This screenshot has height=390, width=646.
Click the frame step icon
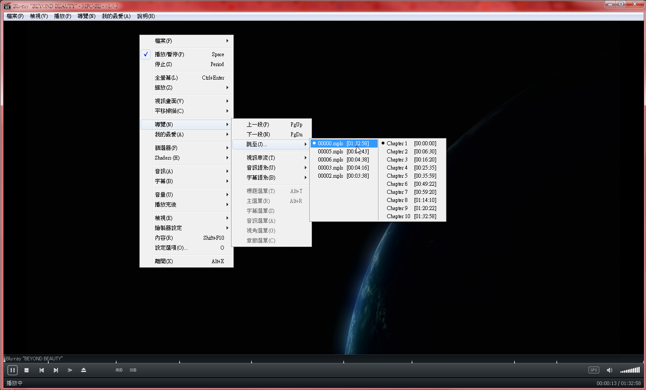(70, 370)
